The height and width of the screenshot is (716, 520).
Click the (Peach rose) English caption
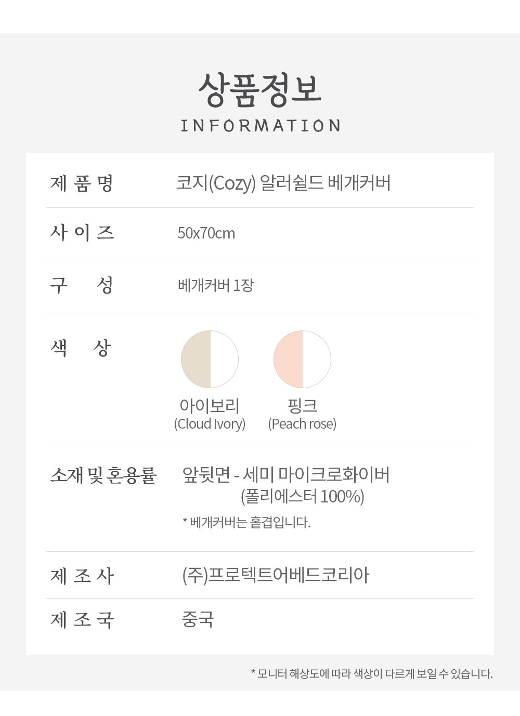[x=302, y=424]
